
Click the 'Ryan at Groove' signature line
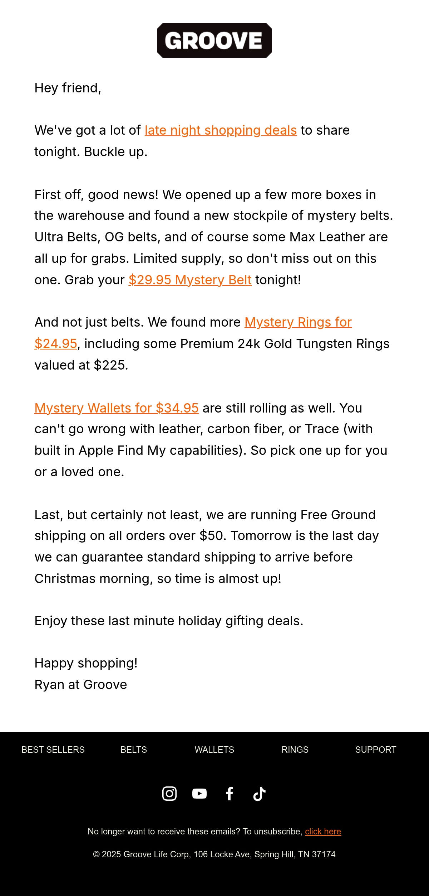click(x=81, y=685)
